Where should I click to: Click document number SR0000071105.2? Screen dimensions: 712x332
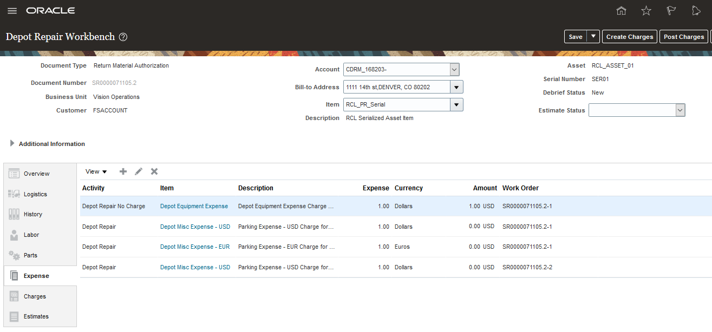[115, 83]
